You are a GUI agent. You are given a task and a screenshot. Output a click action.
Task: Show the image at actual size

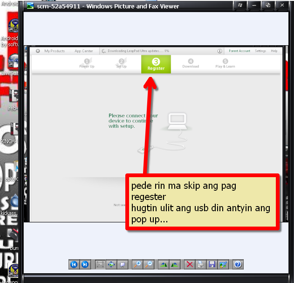(111, 264)
